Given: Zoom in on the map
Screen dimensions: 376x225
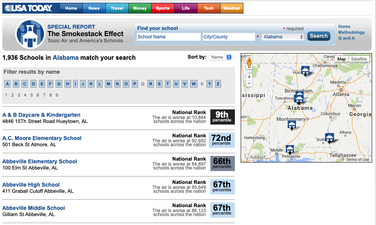Looking at the screenshot, I should tap(249, 77).
